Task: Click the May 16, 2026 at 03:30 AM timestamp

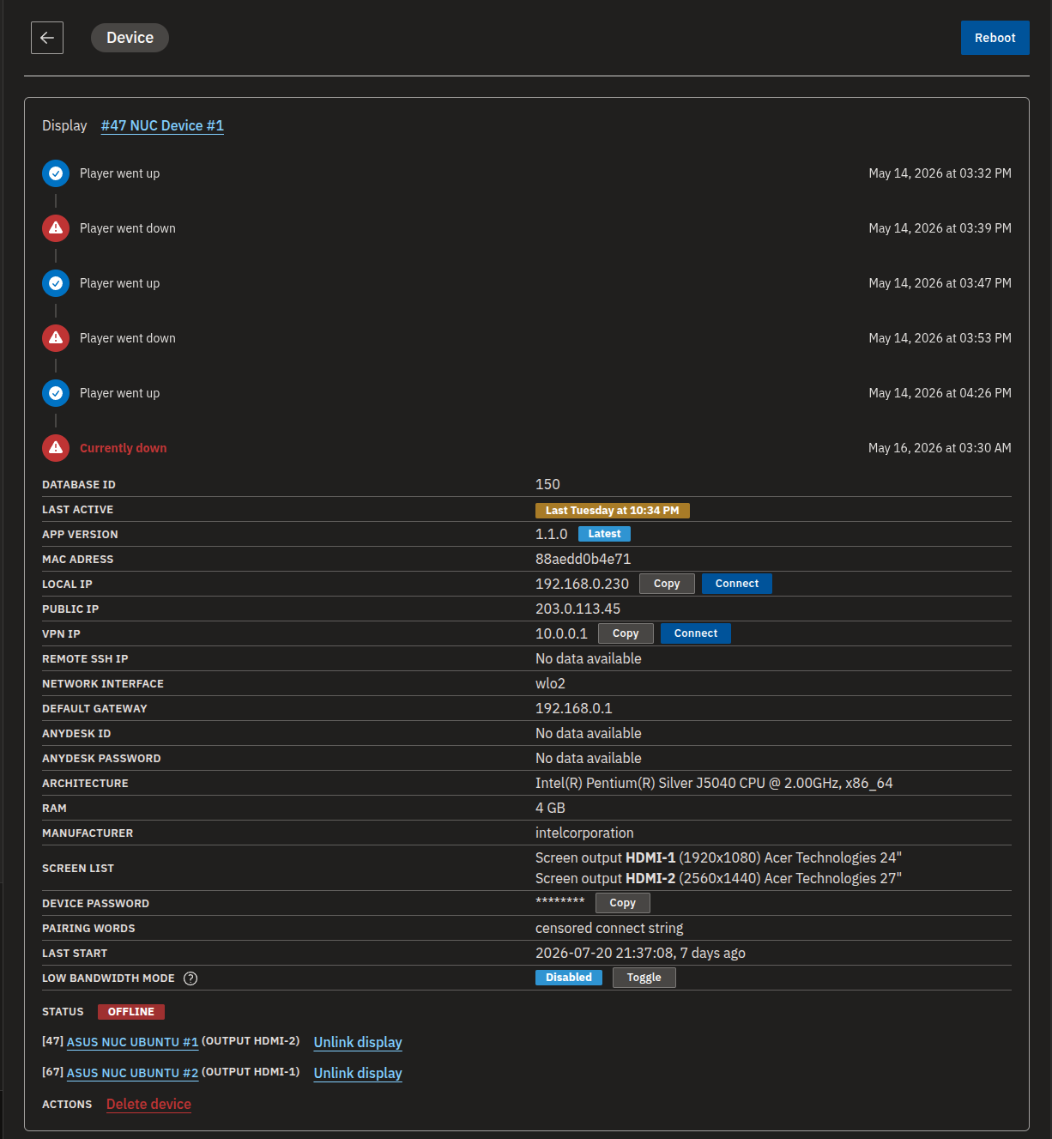Action: click(940, 448)
